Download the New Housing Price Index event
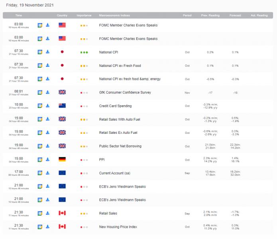Viewport: 277px width, 239px height. click(x=47, y=227)
